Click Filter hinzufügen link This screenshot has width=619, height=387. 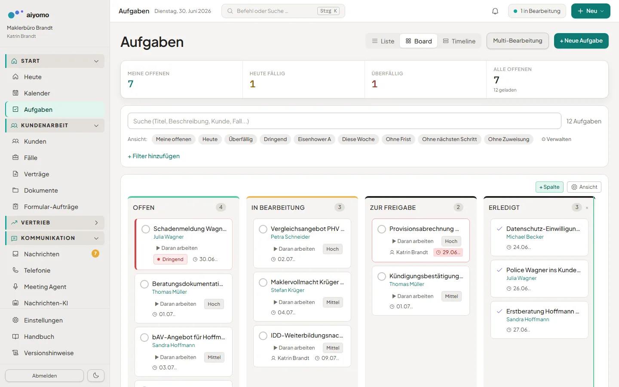(153, 156)
